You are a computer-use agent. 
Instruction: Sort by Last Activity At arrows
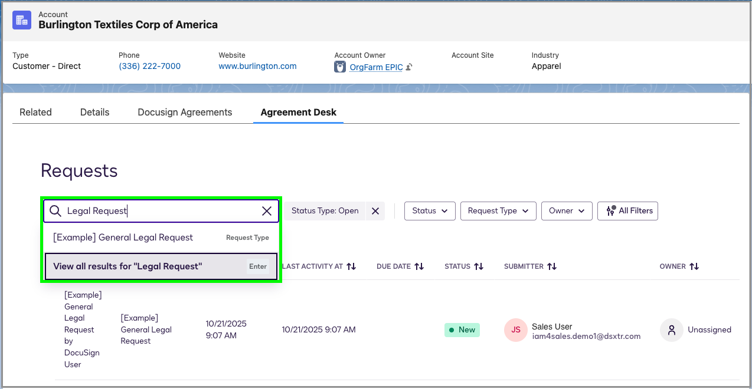pos(351,266)
